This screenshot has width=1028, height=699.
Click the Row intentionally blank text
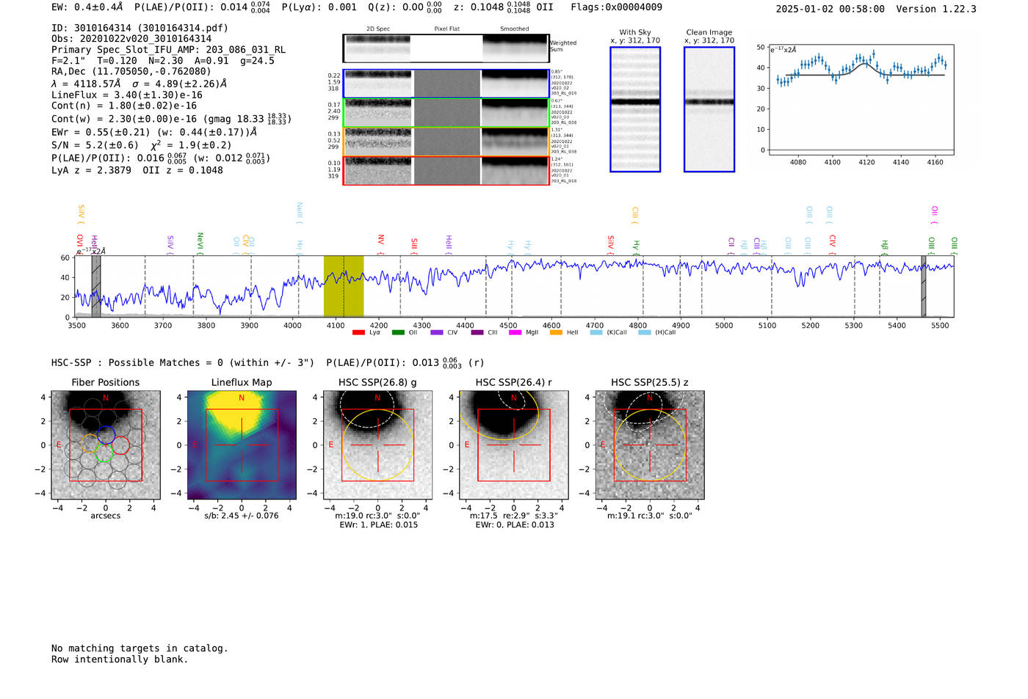tap(120, 659)
